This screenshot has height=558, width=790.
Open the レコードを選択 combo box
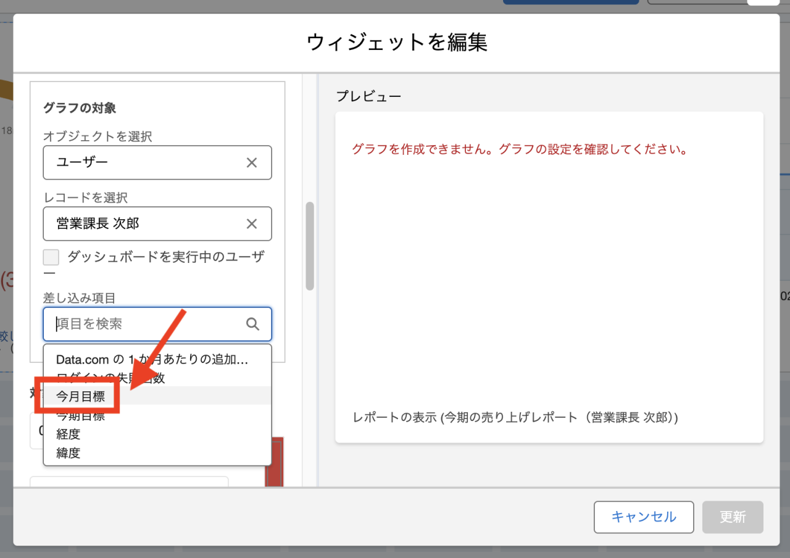(x=142, y=224)
